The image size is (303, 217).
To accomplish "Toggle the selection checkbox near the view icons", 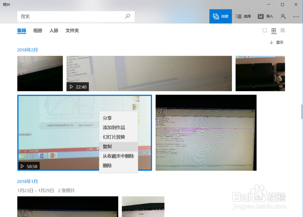I will pos(265,30).
